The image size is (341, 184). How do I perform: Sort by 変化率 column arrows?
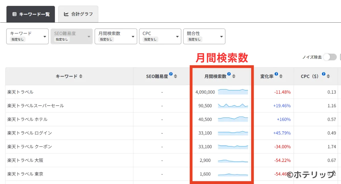pyautogui.click(x=281, y=76)
